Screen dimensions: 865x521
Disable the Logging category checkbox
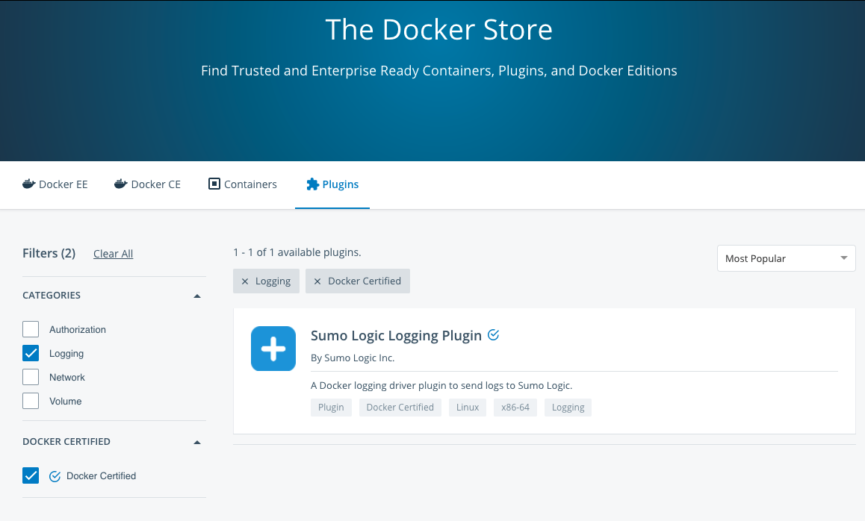point(31,353)
